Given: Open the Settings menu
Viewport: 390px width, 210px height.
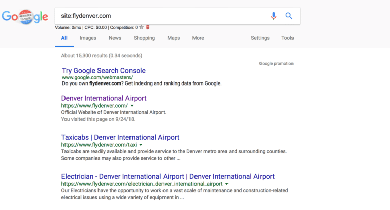Looking at the screenshot, I should pos(260,38).
